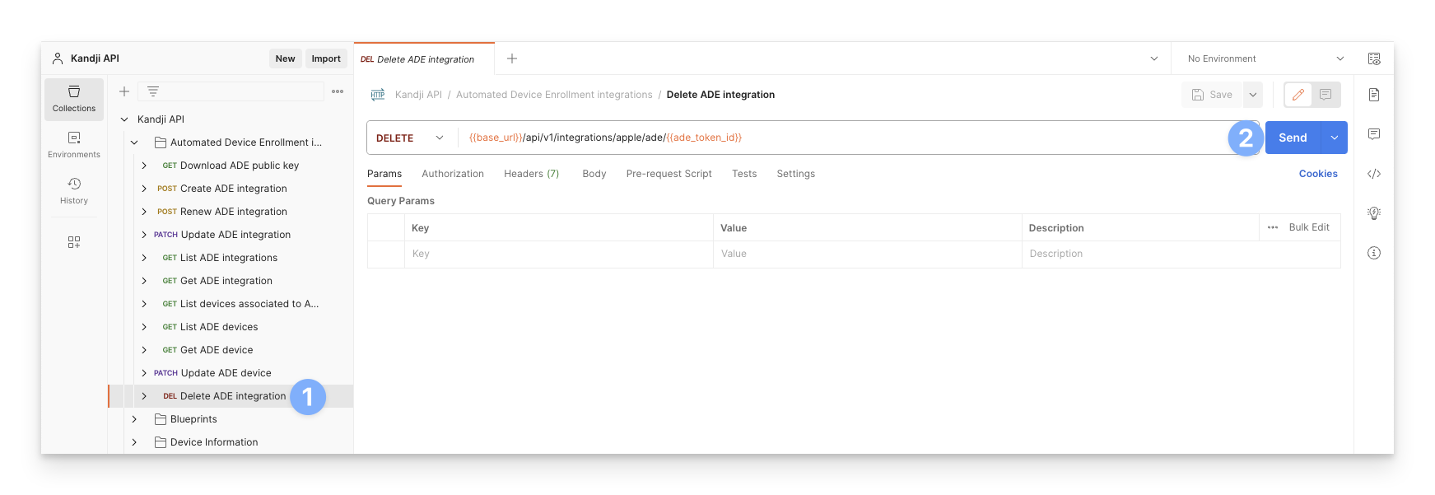
Task: Click Automated Device Enrollment integrations breadcrumb
Action: click(554, 95)
